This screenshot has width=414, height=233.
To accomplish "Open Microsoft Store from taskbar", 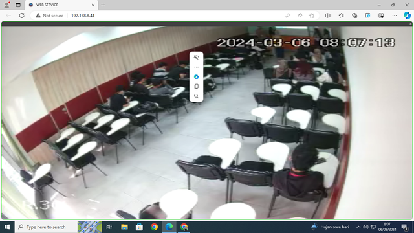I will click(x=139, y=227).
